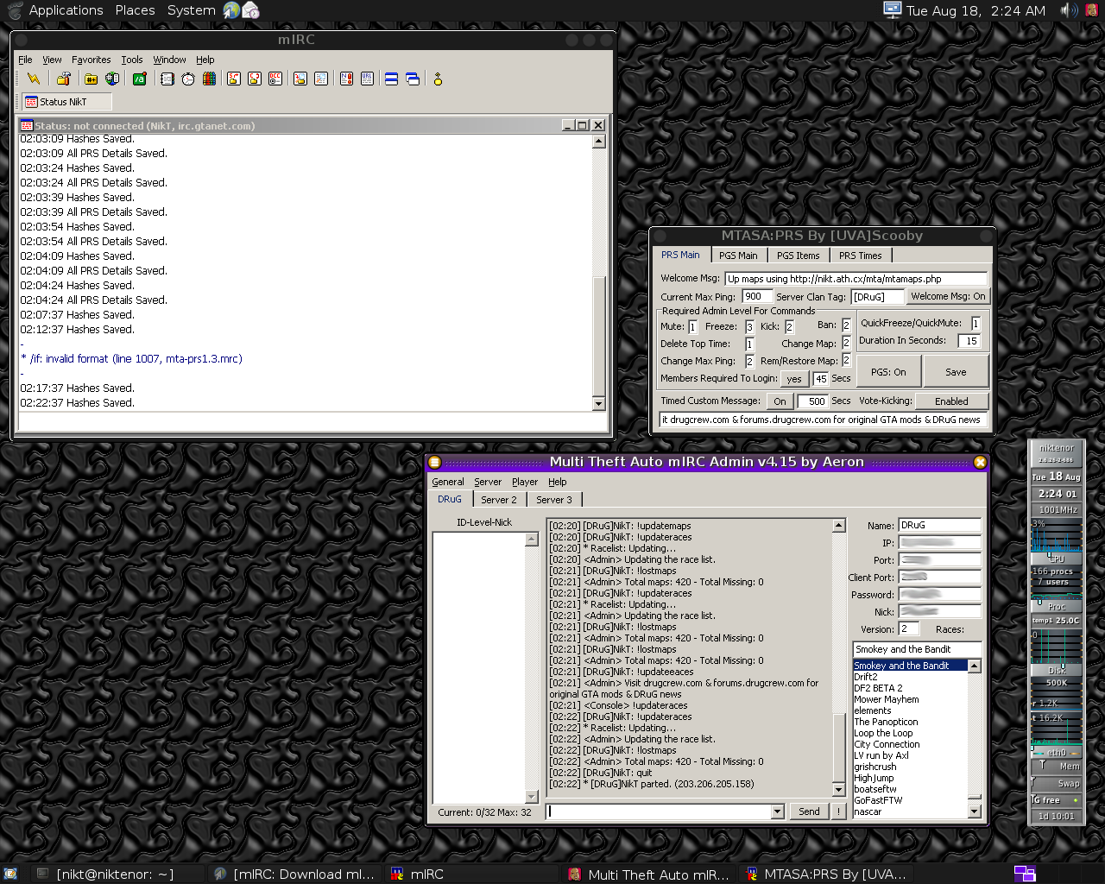Image resolution: width=1105 pixels, height=884 pixels.
Task: Open the Favorites menu in mIRC
Action: coord(91,60)
